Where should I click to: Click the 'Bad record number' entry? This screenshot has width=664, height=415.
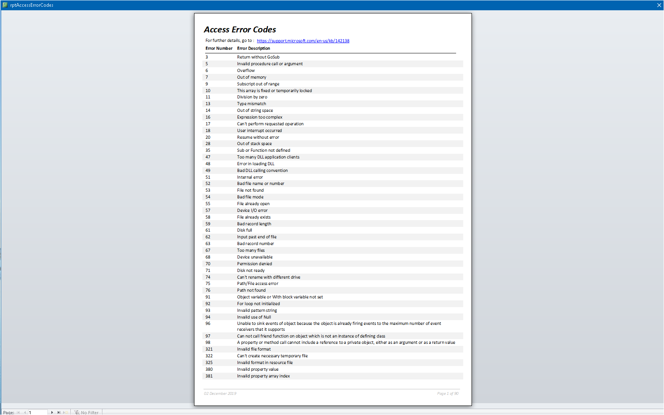coord(255,244)
